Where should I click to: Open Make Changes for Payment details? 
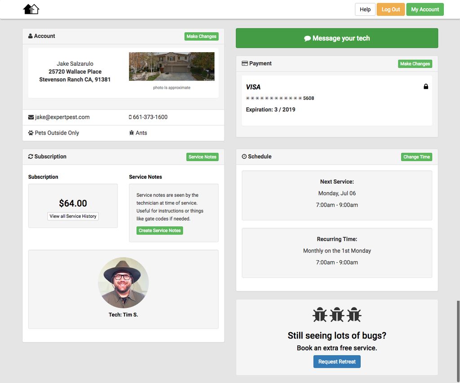pyautogui.click(x=415, y=63)
